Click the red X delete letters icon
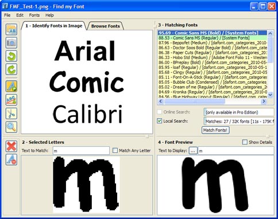Viewport: 278px width, 219px height. (11, 146)
